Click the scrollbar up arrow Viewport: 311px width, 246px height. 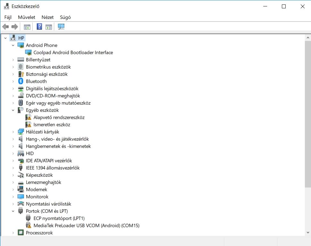pyautogui.click(x=308, y=38)
